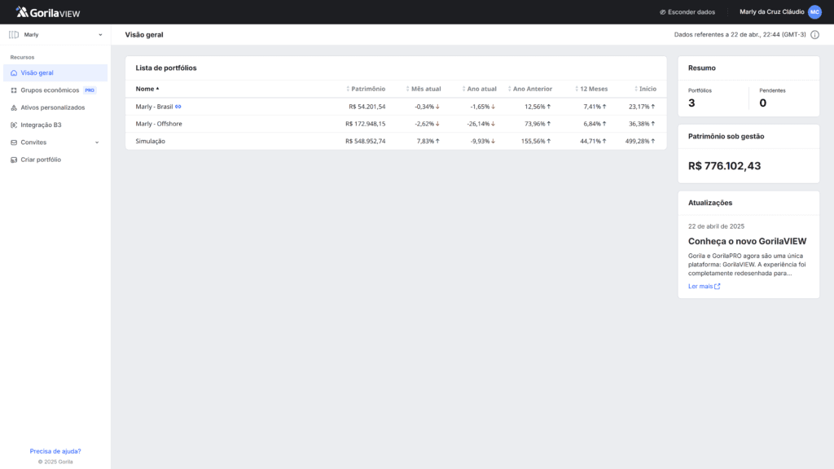Click the GorilaVIEW logo
The height and width of the screenshot is (469, 834).
click(48, 12)
